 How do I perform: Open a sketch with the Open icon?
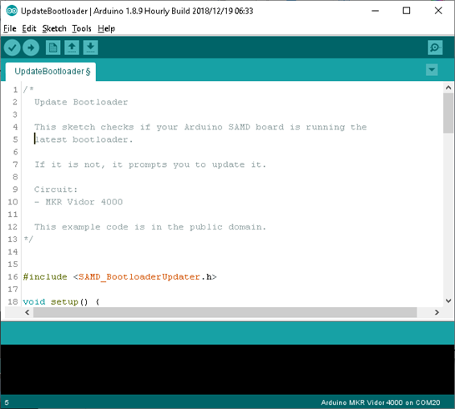72,48
